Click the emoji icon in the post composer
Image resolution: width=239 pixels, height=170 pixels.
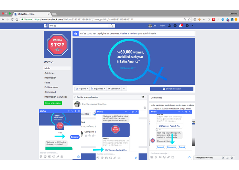click(145, 108)
